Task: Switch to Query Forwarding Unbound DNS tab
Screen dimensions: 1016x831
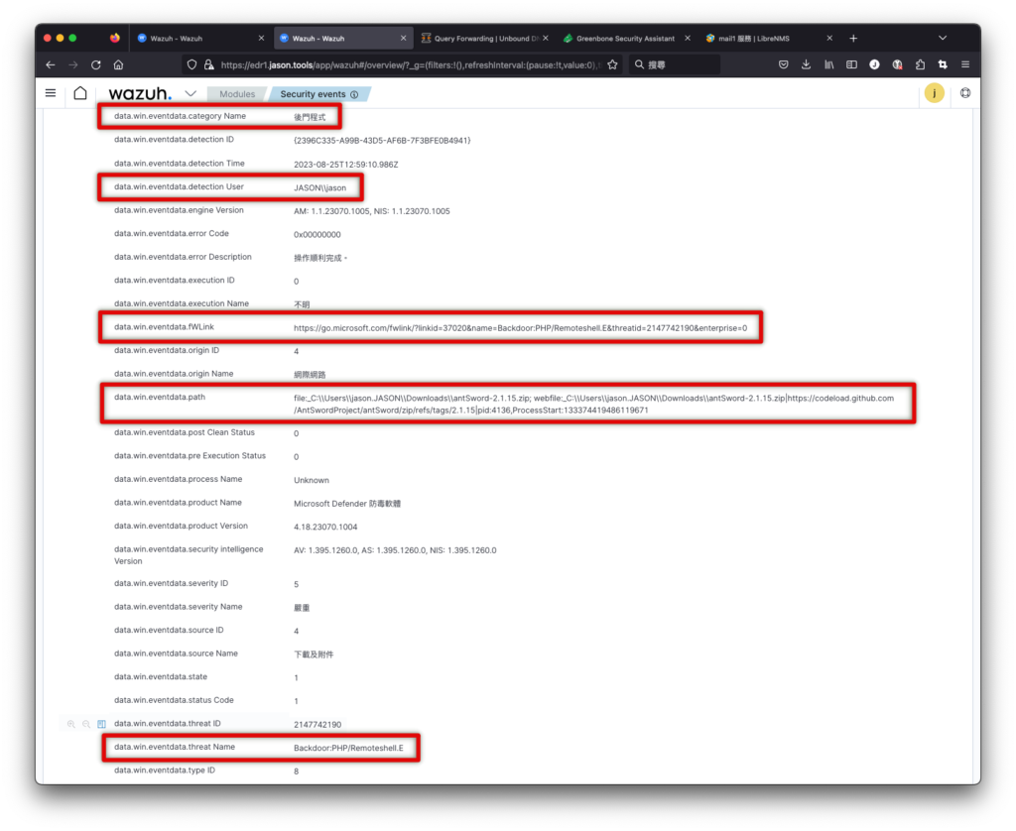Action: pyautogui.click(x=484, y=39)
